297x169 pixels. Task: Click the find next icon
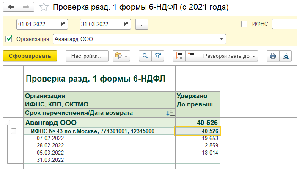click(x=158, y=56)
